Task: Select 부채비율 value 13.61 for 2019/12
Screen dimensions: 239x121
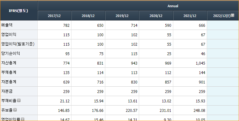Action: click(132, 101)
